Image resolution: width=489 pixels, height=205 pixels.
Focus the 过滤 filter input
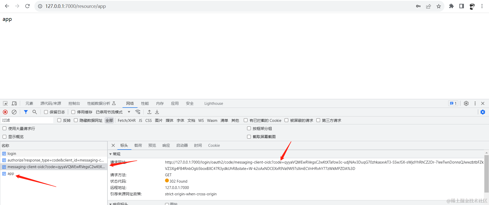27,120
